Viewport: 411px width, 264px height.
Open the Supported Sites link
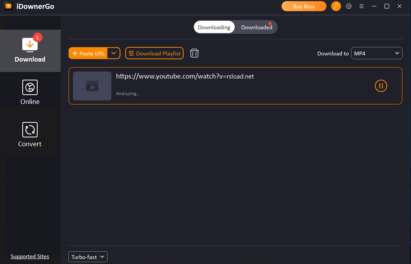tap(30, 256)
